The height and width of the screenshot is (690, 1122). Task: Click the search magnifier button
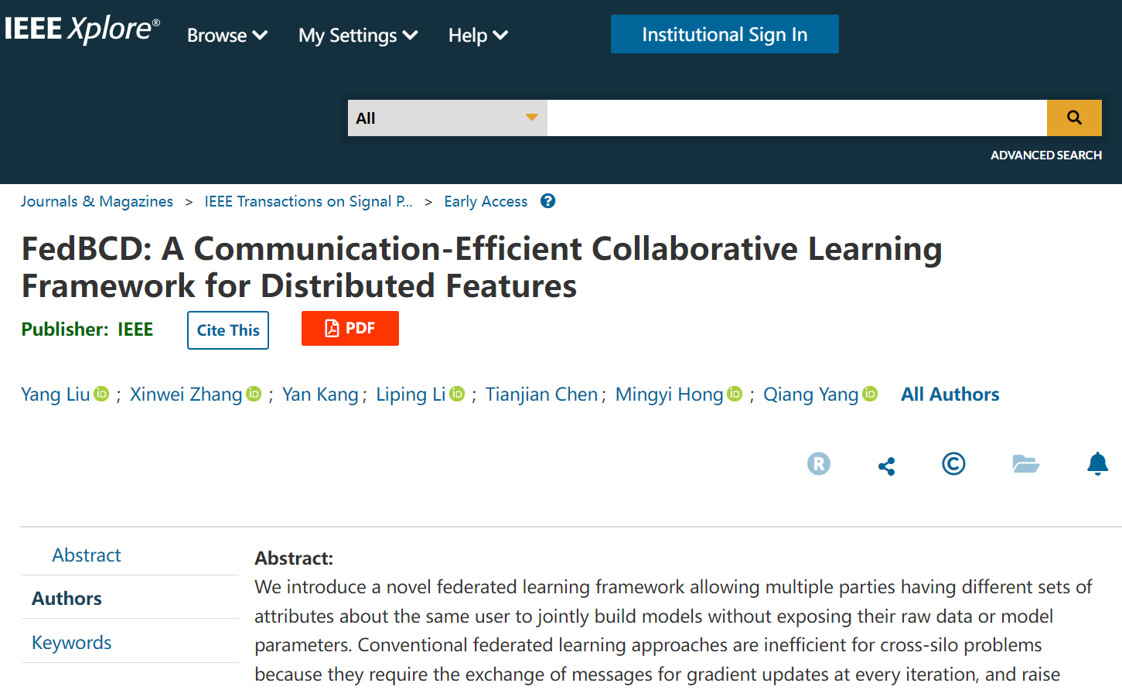coord(1073,118)
